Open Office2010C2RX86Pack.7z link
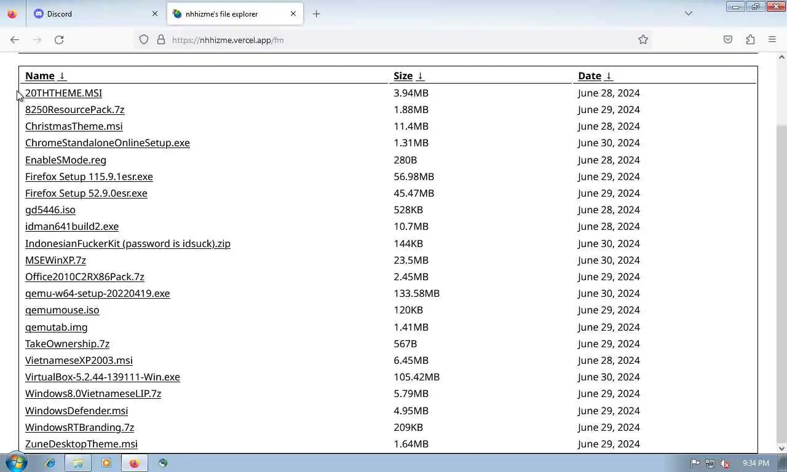This screenshot has height=472, width=787. coord(84,277)
